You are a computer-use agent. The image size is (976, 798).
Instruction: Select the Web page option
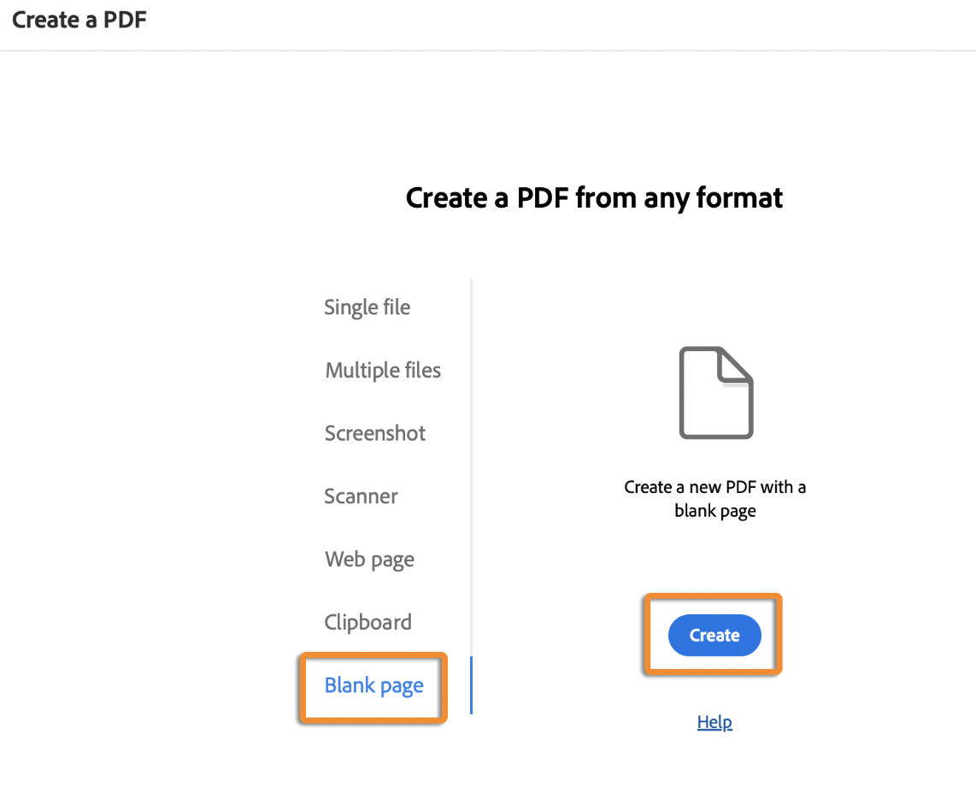click(369, 559)
